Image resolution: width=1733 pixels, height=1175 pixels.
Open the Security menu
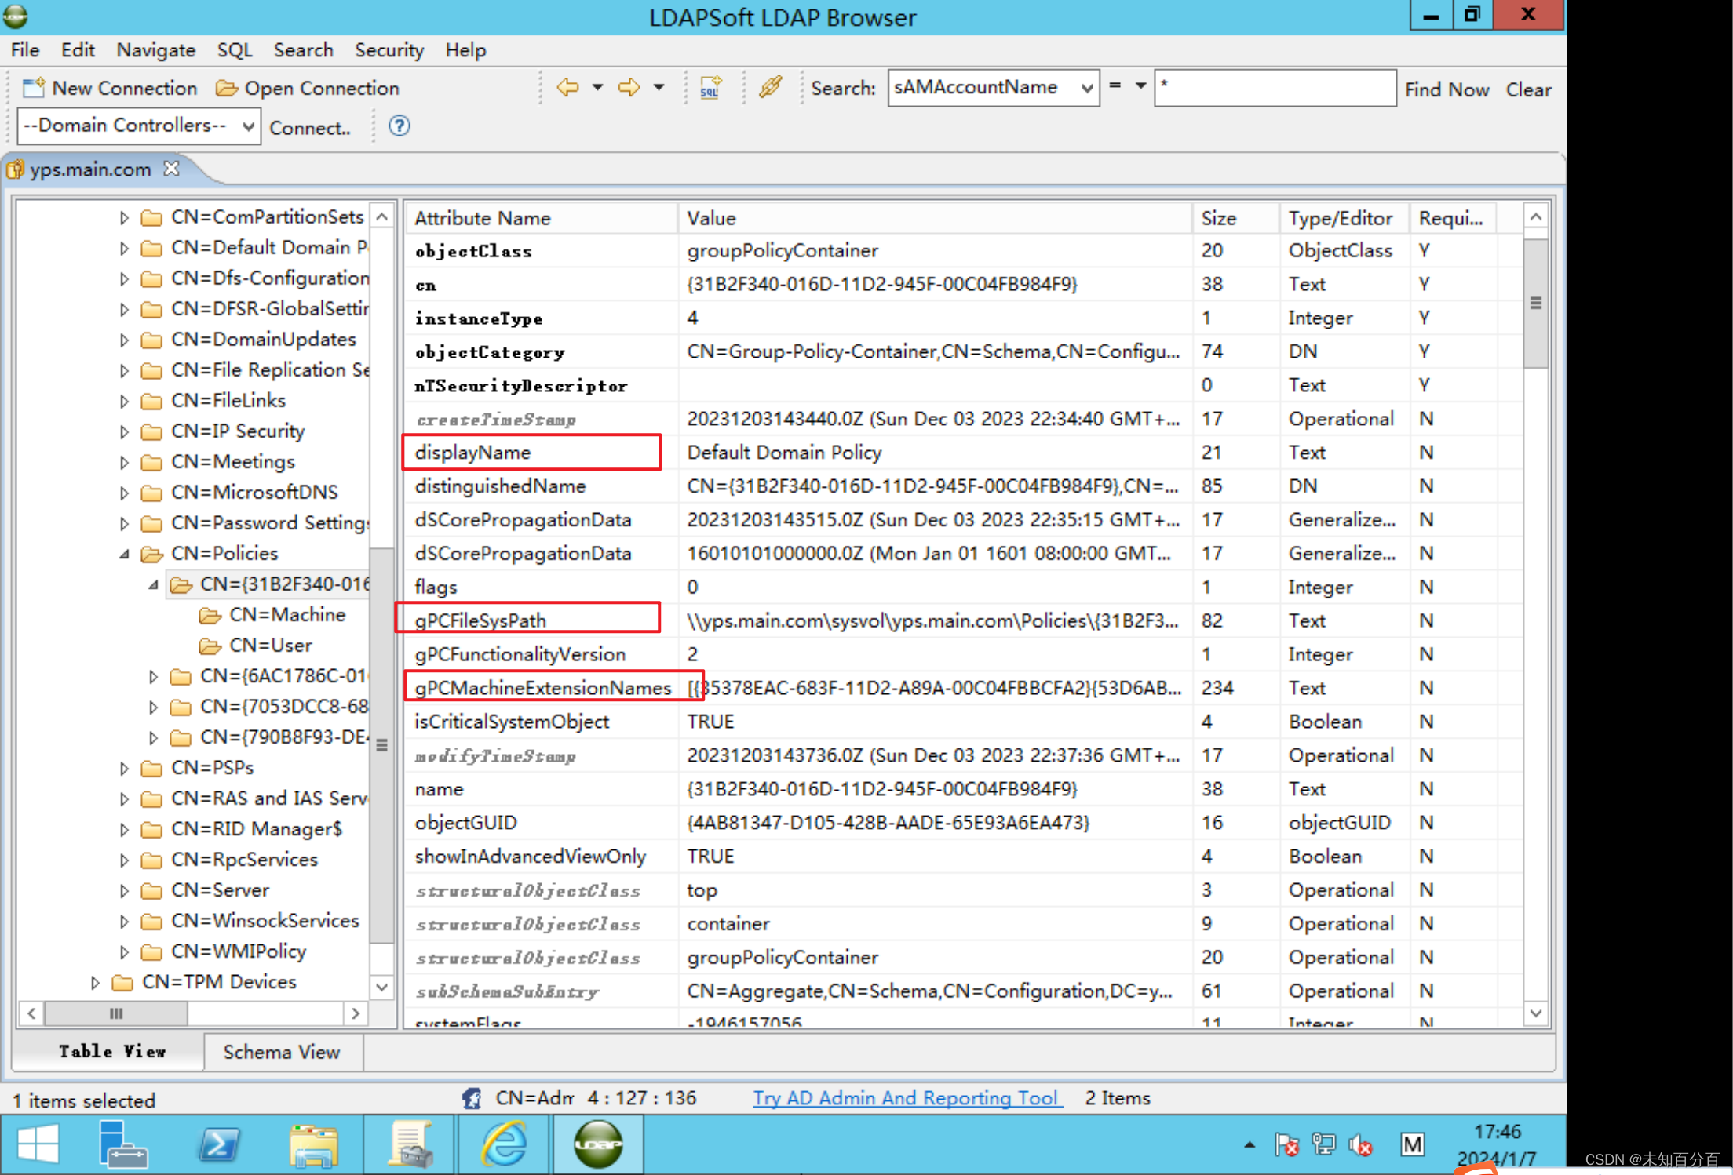coord(389,50)
